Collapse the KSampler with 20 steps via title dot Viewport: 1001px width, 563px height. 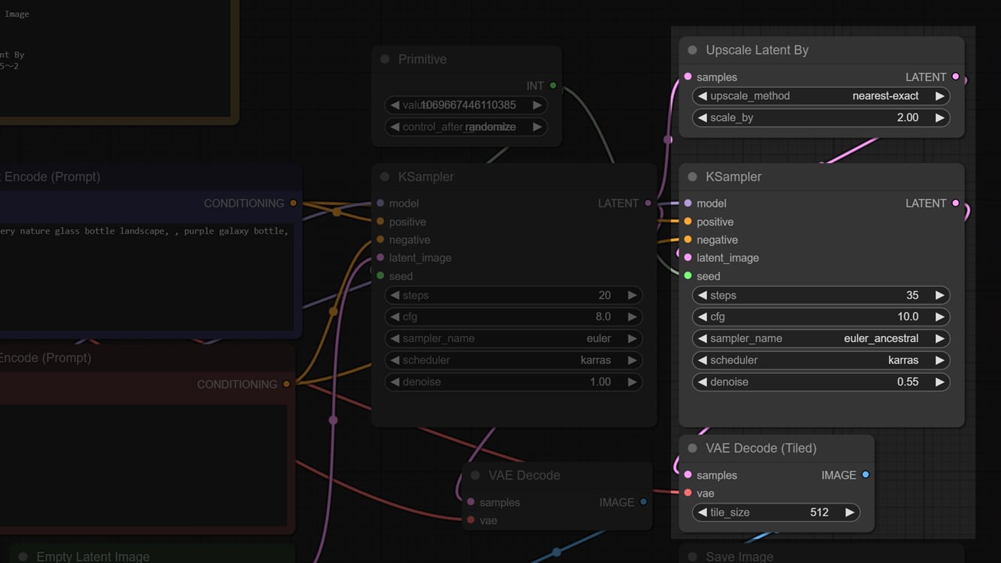[x=385, y=177]
